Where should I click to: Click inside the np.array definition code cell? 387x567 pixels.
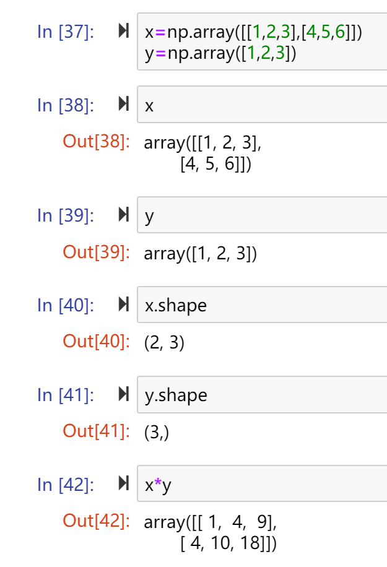262,41
